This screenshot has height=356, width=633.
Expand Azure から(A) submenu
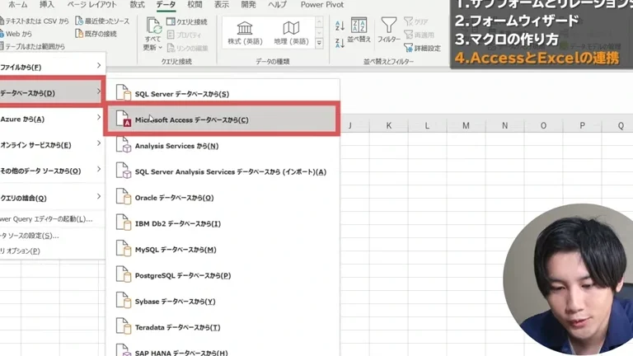[x=52, y=119]
